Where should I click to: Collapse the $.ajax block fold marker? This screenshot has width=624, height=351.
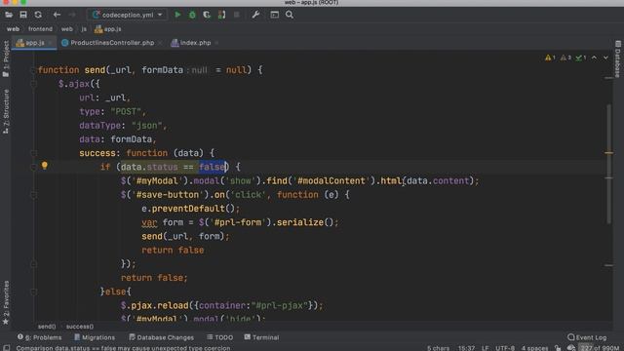tap(34, 84)
